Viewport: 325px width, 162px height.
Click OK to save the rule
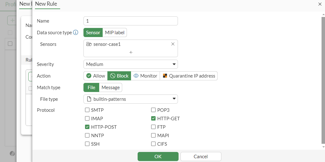point(158,156)
